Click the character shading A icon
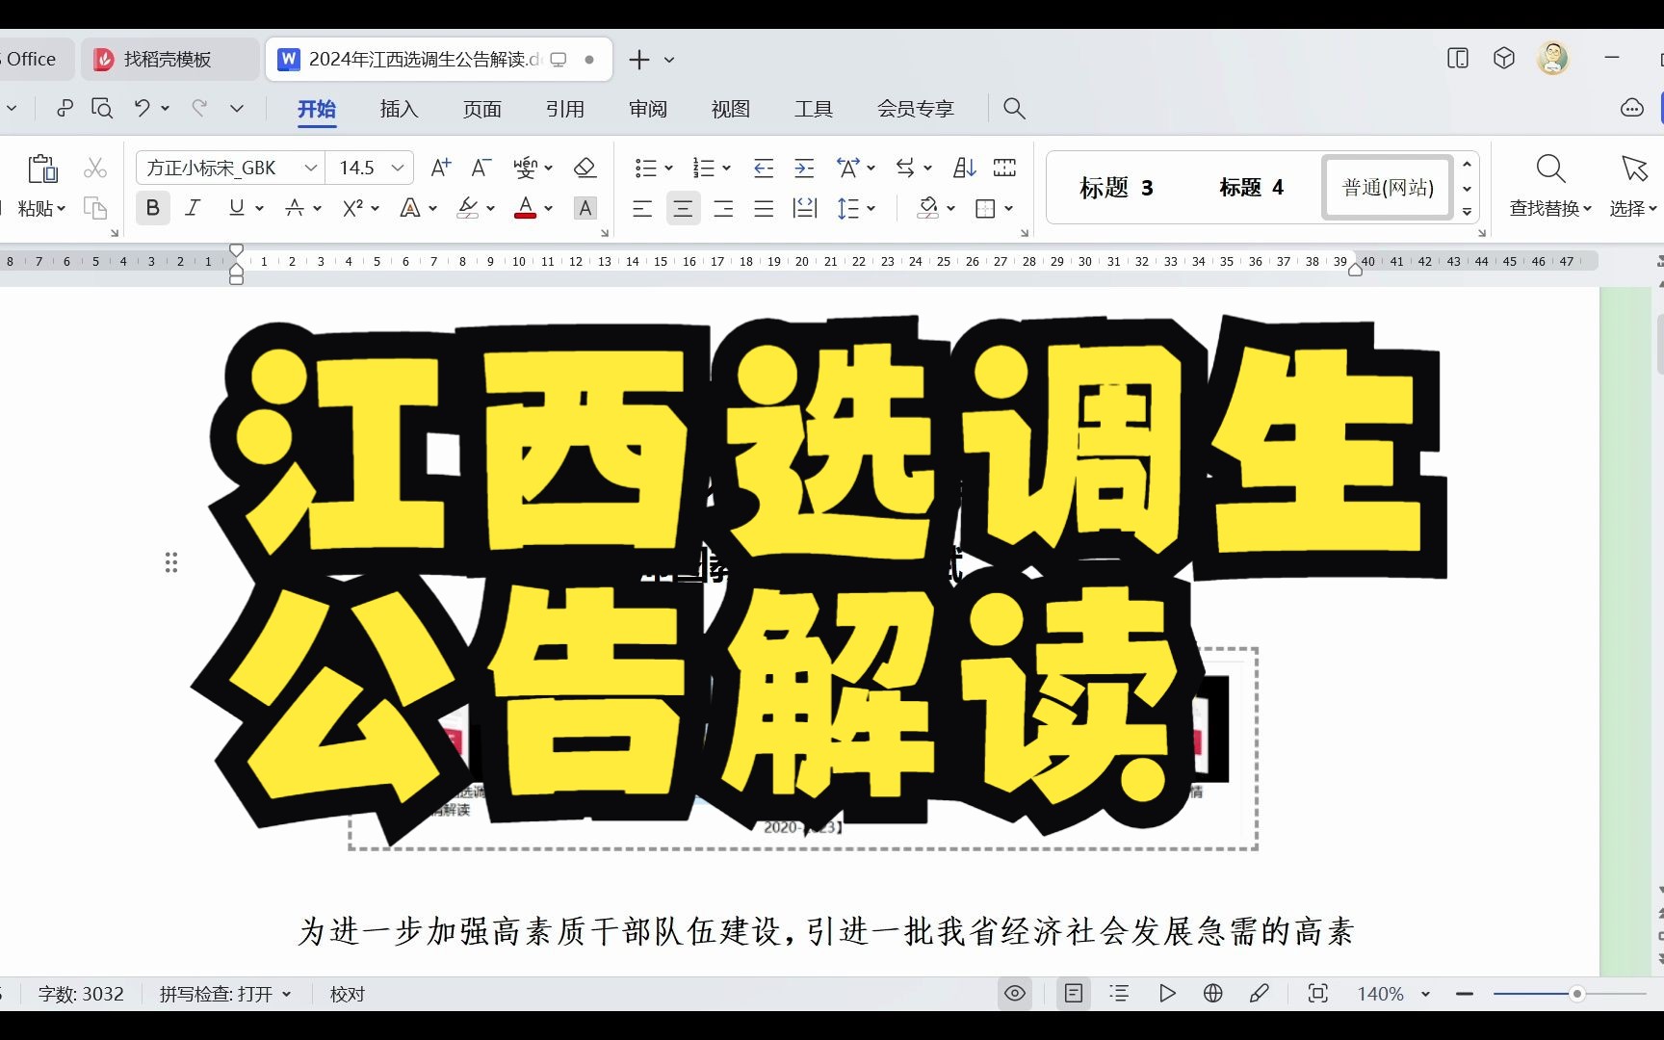The width and height of the screenshot is (1664, 1040). [585, 208]
